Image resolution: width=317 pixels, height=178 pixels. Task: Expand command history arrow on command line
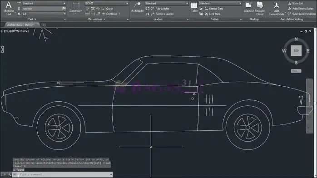click(111, 174)
